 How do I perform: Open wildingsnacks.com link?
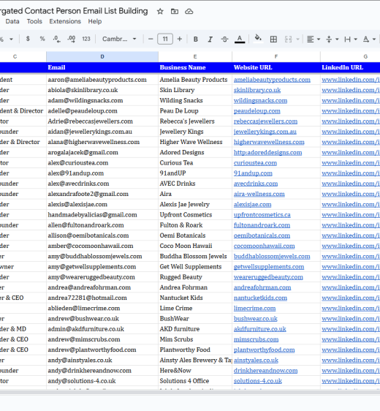pyautogui.click(x=260, y=101)
